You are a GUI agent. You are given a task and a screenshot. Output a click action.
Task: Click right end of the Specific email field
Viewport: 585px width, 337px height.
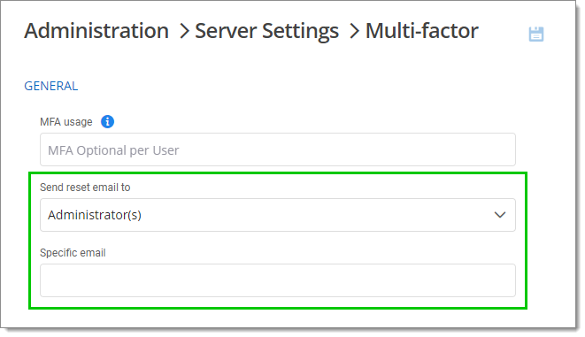500,280
